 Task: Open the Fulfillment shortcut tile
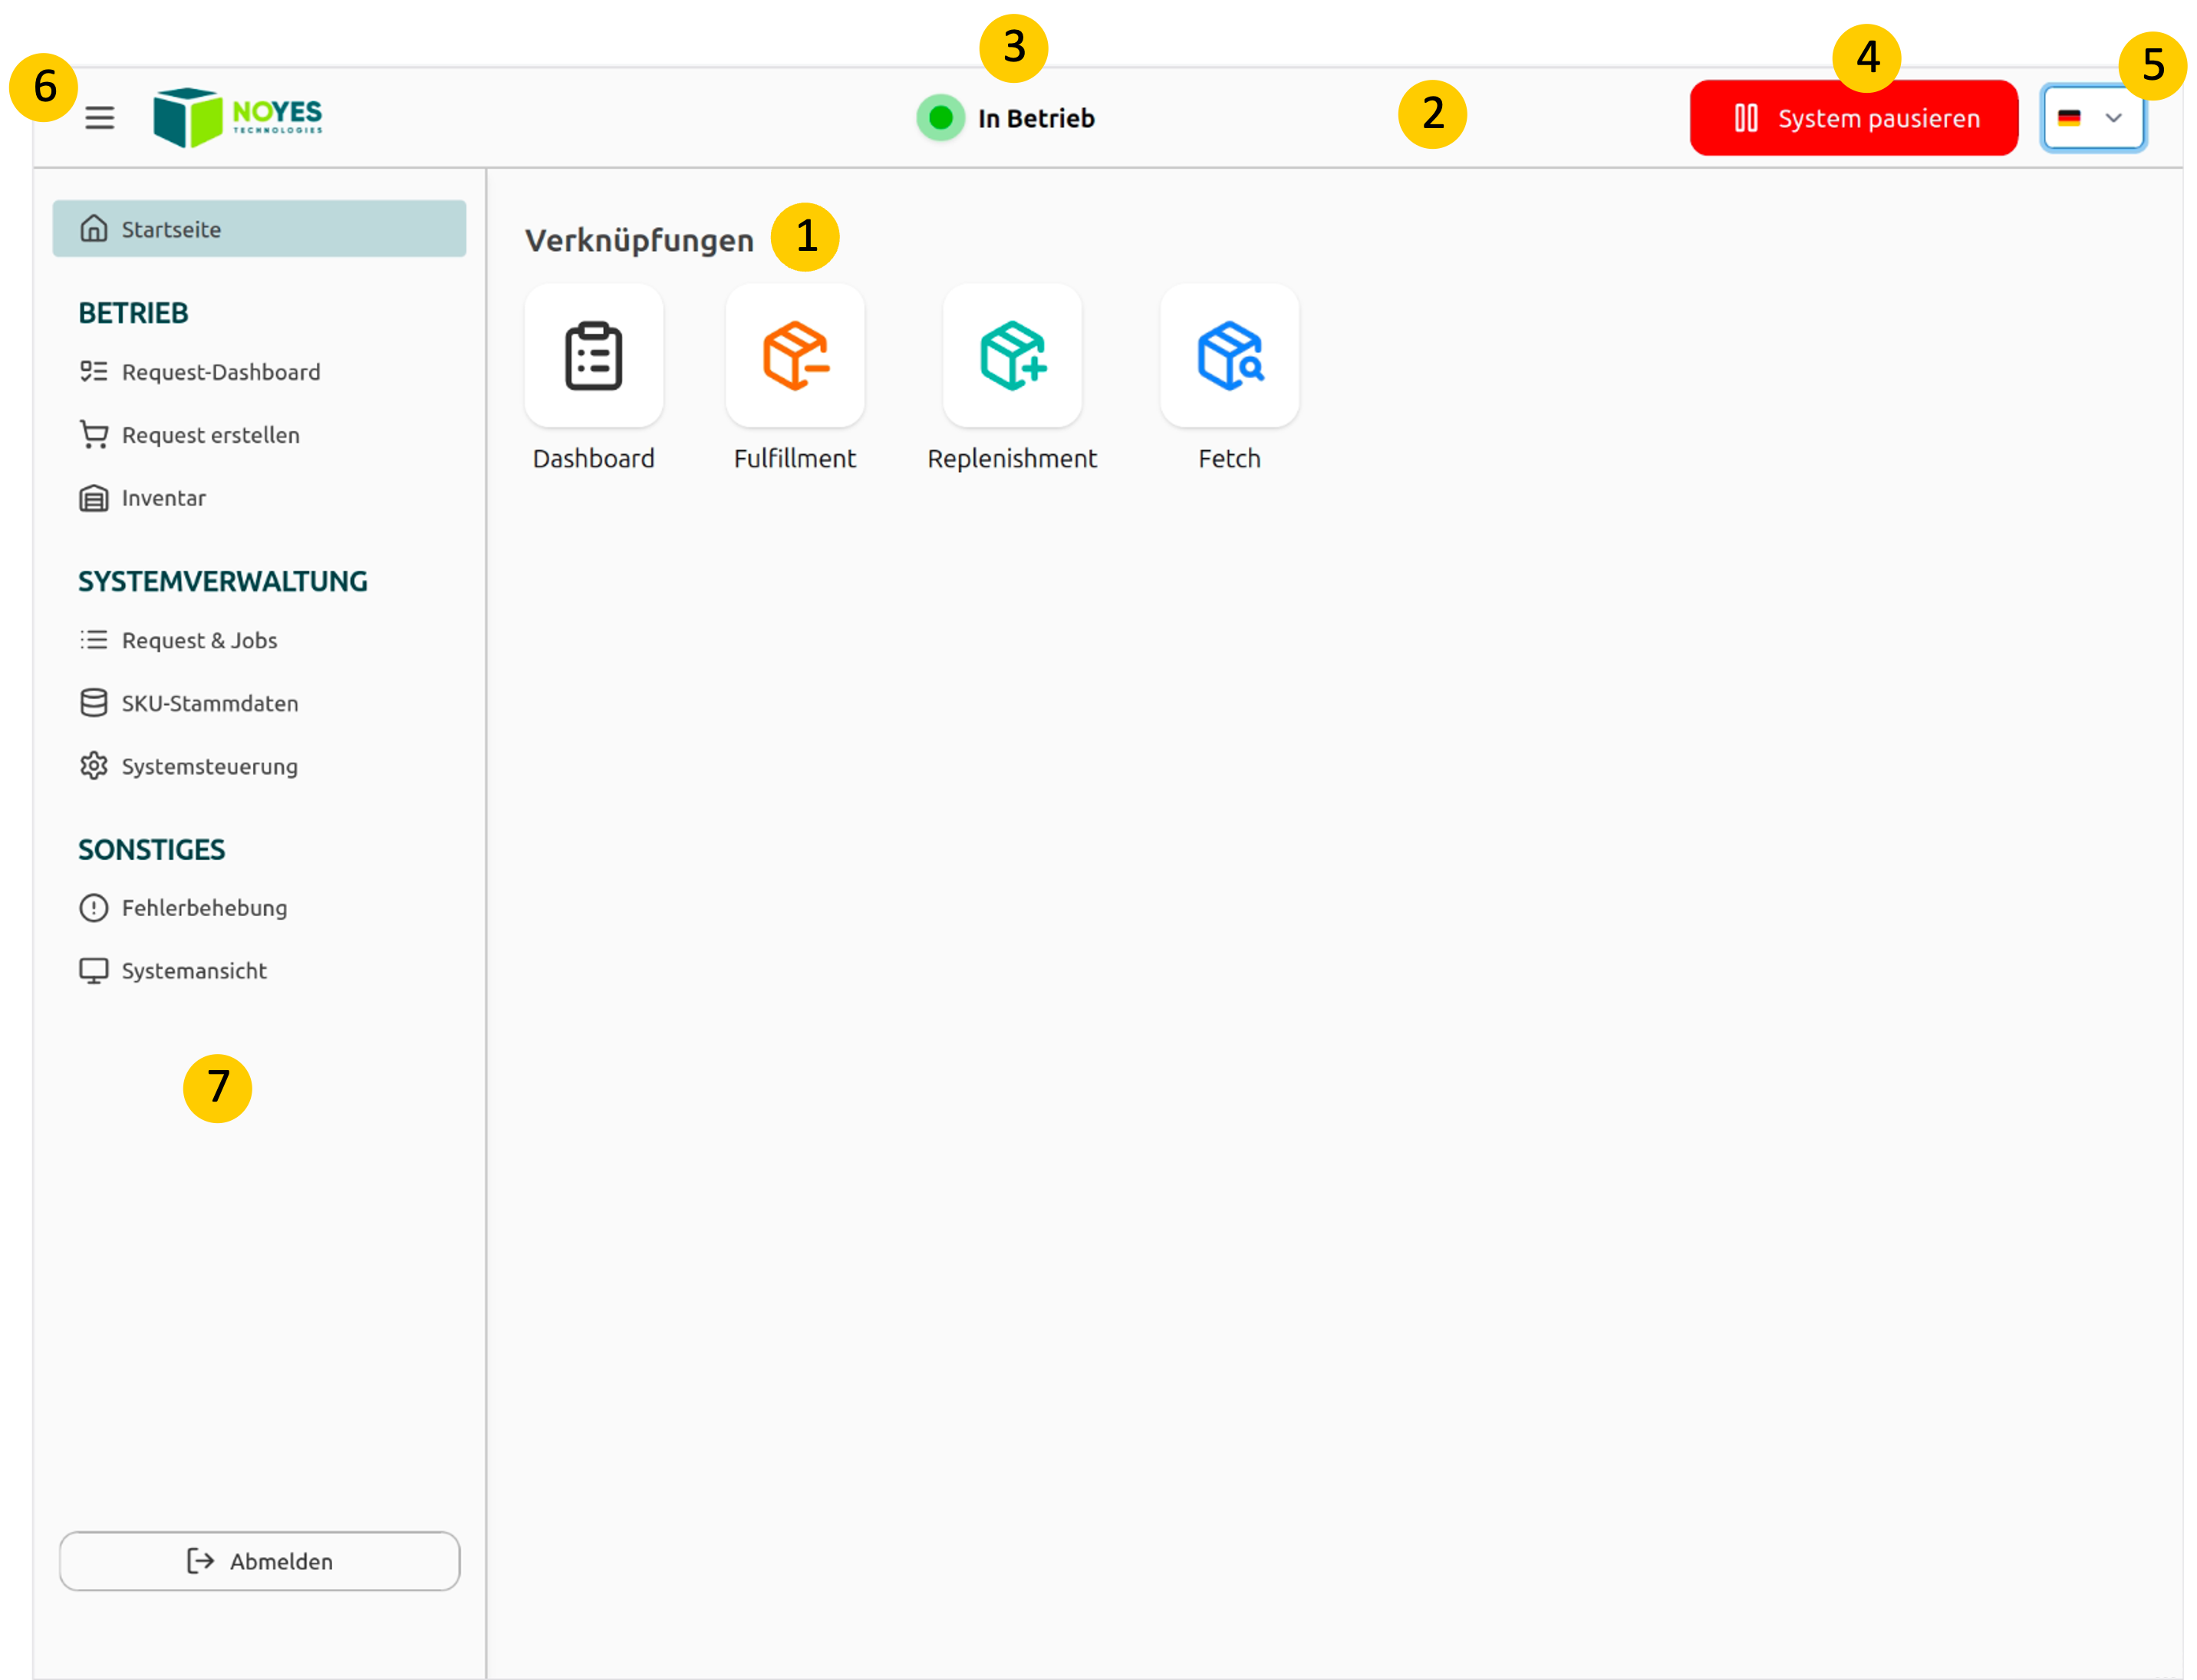coord(795,355)
